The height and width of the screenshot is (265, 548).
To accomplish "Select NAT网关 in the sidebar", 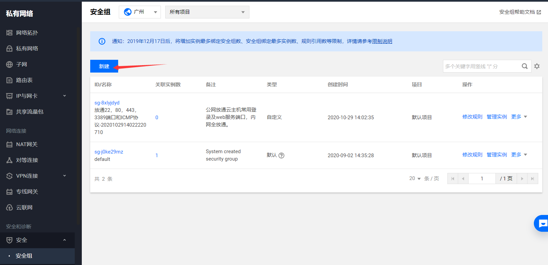I will click(27, 144).
